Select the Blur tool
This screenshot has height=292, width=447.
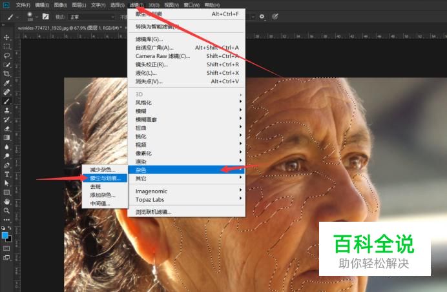tap(6, 147)
